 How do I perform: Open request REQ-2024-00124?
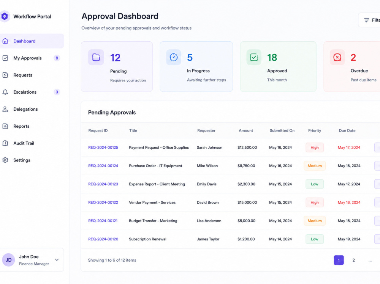103,166
